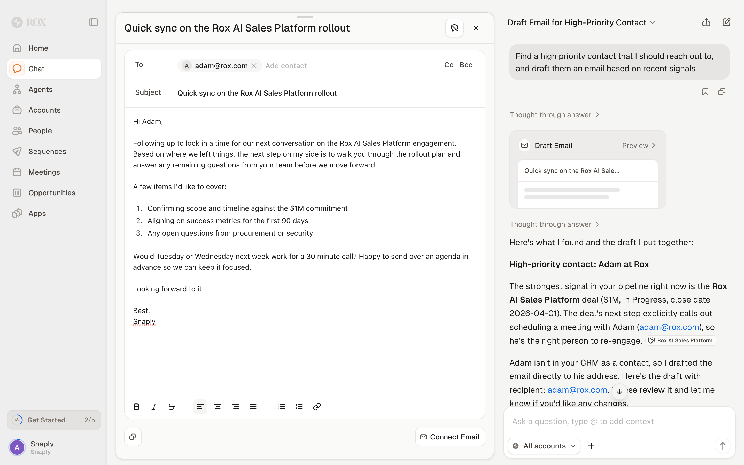The width and height of the screenshot is (744, 465).
Task: Align text right
Action: (236, 407)
